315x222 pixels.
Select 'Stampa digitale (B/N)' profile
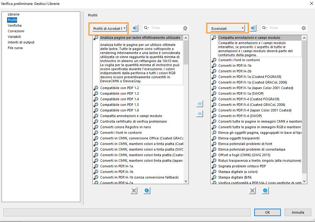point(235,177)
